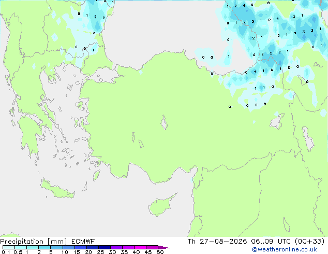
Task: Click the legend value label '50'
Action: tap(160, 252)
